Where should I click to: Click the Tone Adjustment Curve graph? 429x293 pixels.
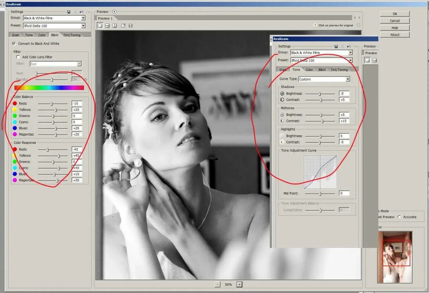pyautogui.click(x=320, y=172)
